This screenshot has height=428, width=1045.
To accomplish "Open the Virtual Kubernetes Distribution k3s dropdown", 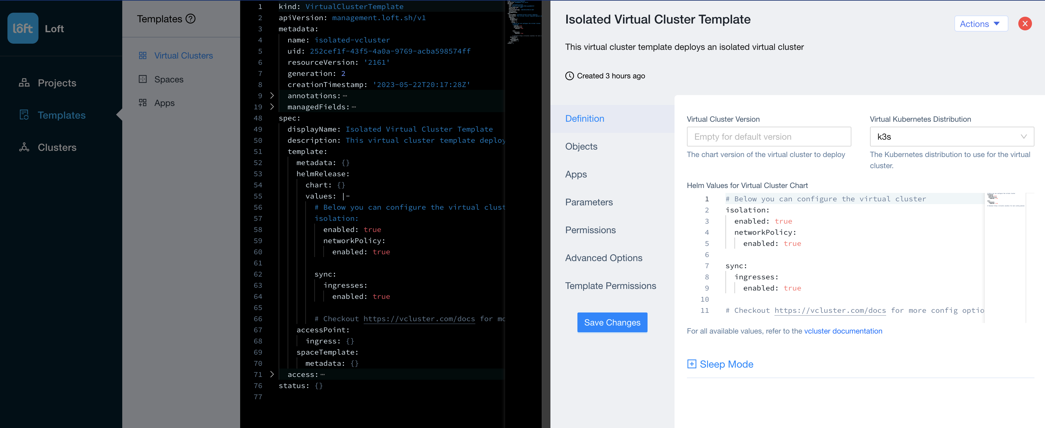I will (x=952, y=137).
